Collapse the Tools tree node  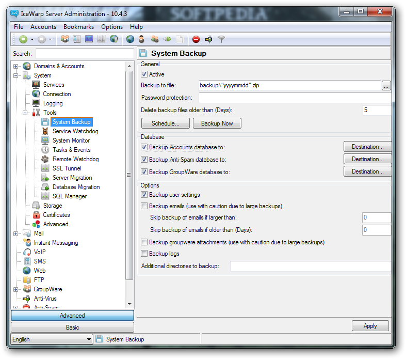[x=25, y=113]
